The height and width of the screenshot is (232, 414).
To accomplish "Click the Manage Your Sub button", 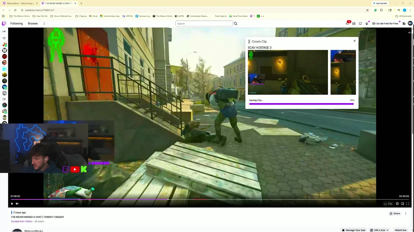I will pyautogui.click(x=353, y=230).
